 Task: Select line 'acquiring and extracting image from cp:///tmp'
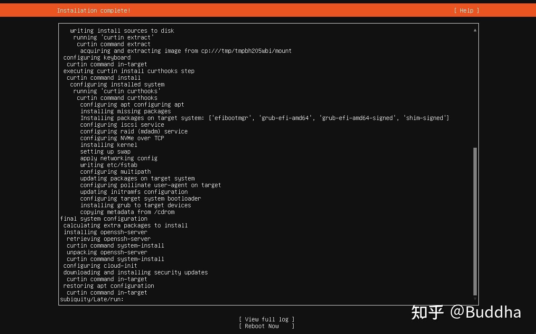click(186, 51)
